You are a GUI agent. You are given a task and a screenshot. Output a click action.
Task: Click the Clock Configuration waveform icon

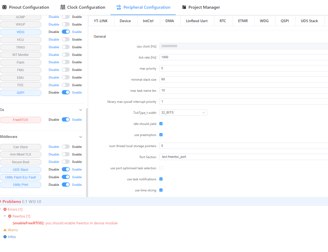(63, 7)
